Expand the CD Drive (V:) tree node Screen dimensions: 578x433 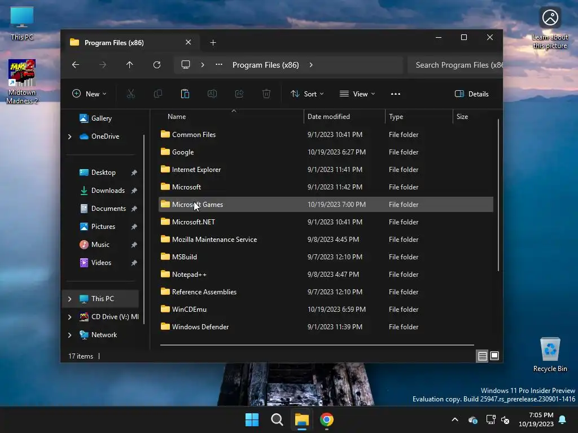pyautogui.click(x=69, y=317)
